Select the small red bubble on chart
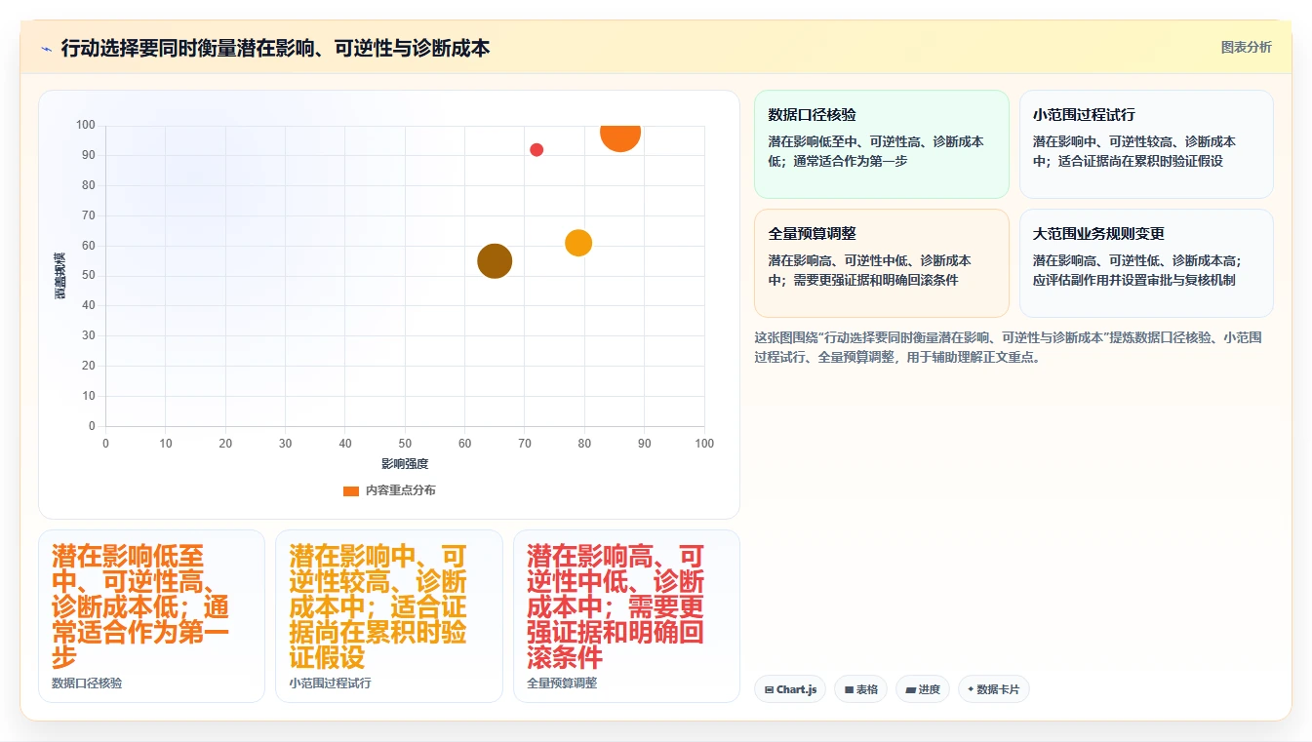The height and width of the screenshot is (742, 1312). point(537,149)
